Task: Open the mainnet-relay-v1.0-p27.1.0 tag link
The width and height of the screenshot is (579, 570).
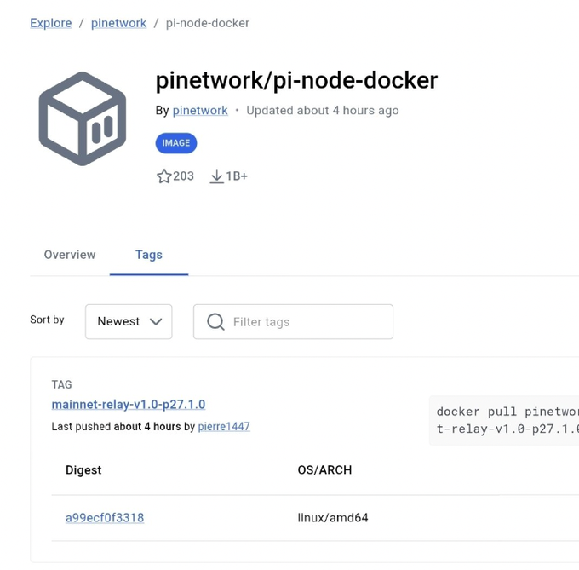Action: coord(129,405)
